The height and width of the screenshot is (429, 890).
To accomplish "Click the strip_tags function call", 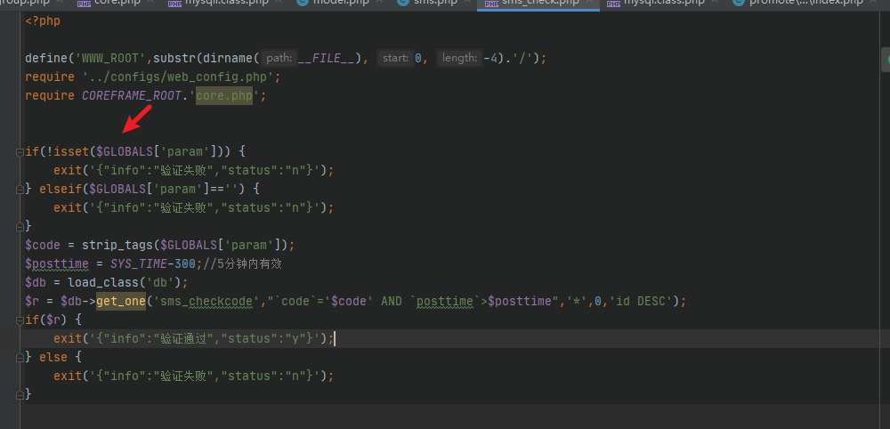I will [x=117, y=245].
